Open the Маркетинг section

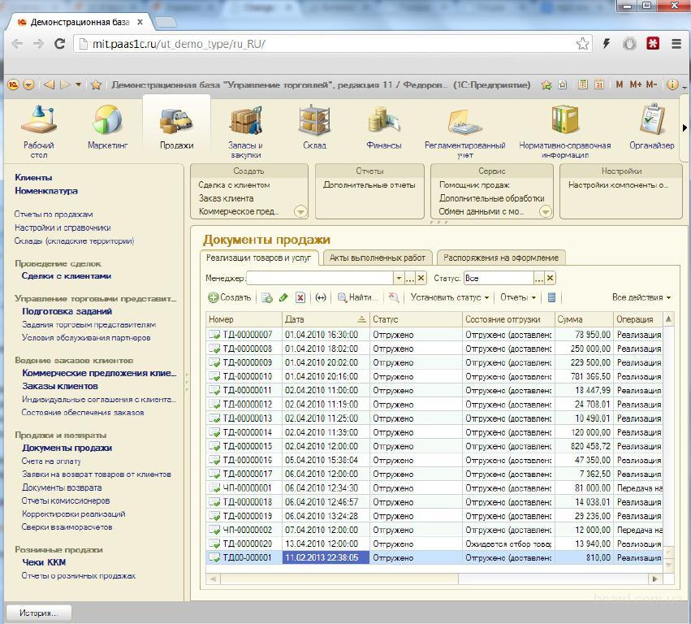tap(107, 128)
